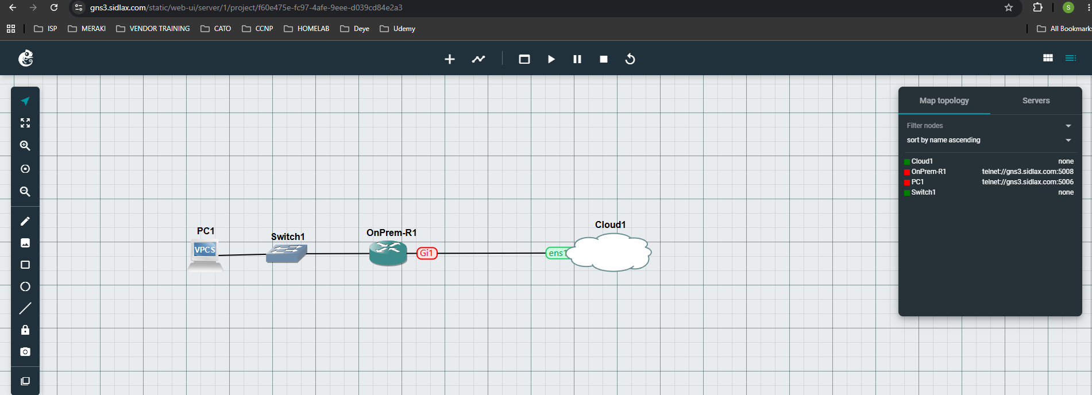Open the browser extensions puzzle icon
The height and width of the screenshot is (395, 1092).
point(1037,7)
